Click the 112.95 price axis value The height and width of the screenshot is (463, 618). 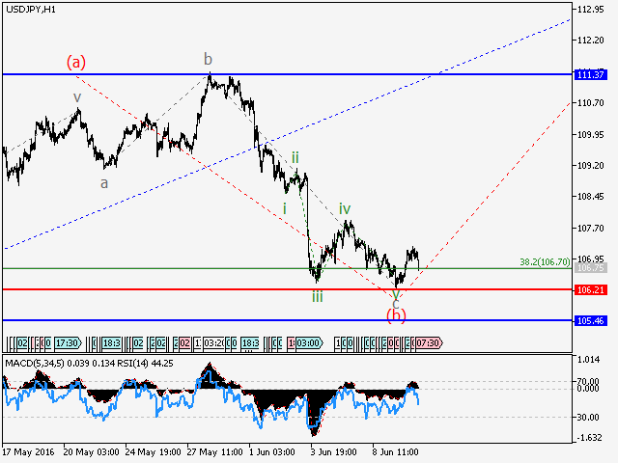coord(590,10)
